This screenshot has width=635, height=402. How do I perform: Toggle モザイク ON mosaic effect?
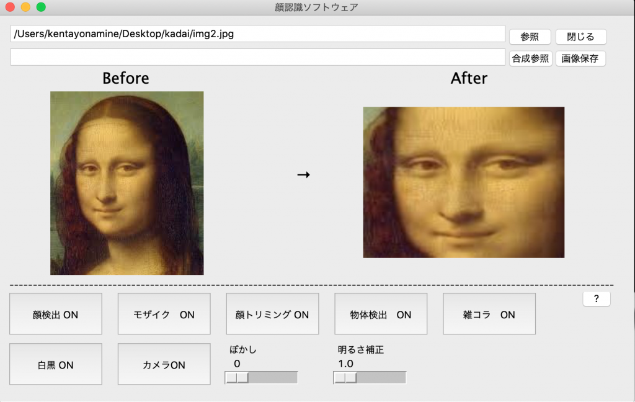164,314
